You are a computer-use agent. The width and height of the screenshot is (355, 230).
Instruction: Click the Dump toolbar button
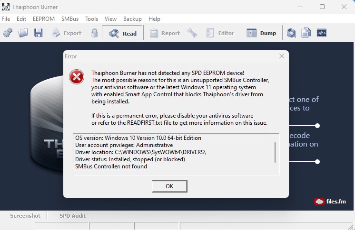point(262,33)
